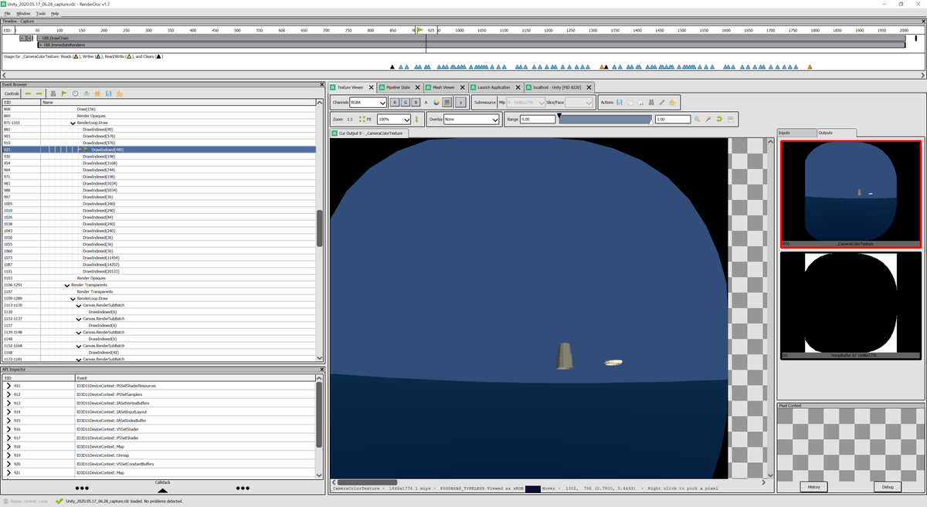Click the white point range handle
The height and width of the screenshot is (507, 927).
(651, 123)
